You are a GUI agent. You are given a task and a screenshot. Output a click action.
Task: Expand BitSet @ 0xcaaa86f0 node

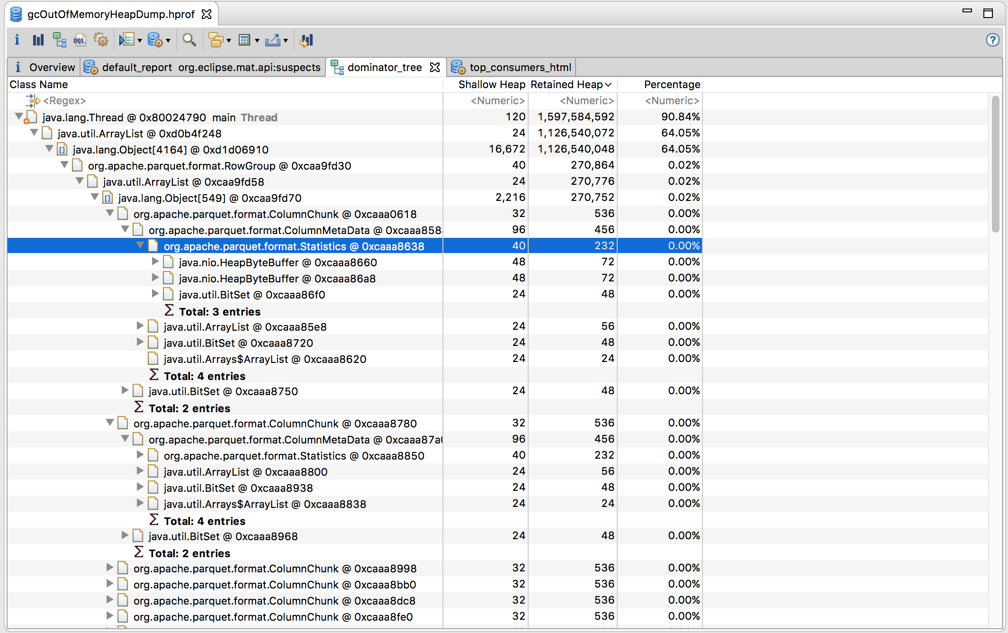(x=155, y=294)
